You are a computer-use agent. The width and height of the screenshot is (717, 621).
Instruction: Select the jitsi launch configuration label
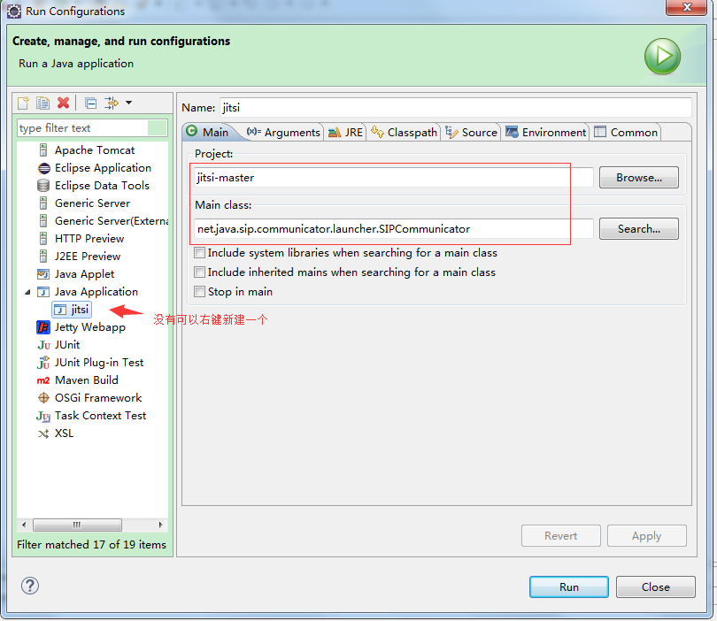[x=80, y=310]
